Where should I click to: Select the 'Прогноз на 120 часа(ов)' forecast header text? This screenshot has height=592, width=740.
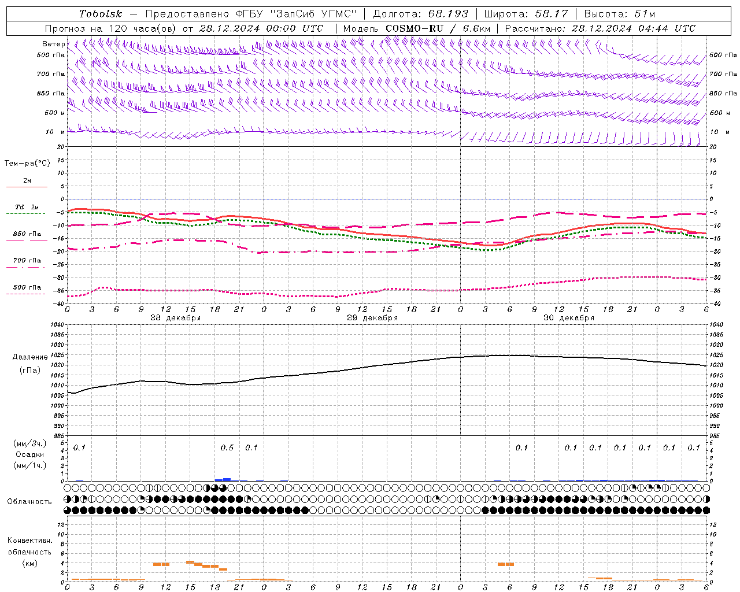(111, 28)
